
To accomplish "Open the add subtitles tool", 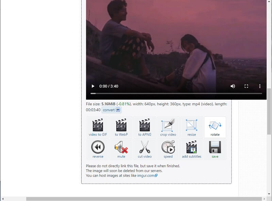I will 191,149.
